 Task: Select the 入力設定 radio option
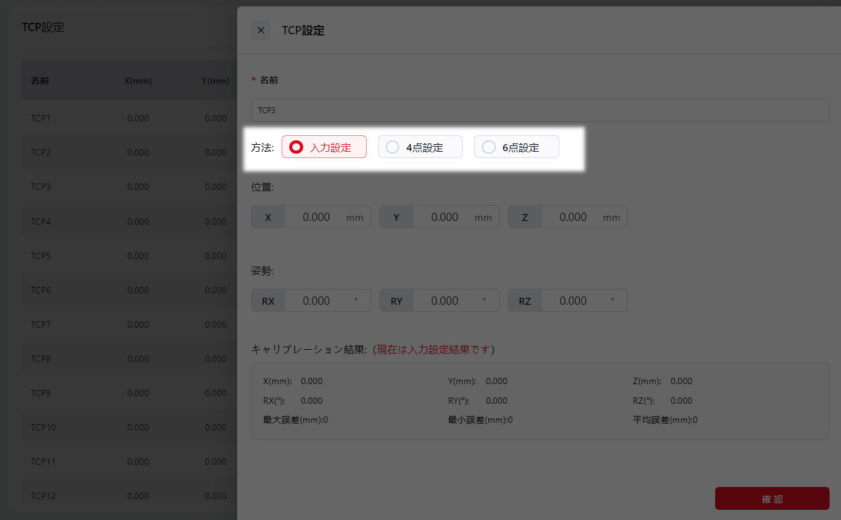[324, 147]
